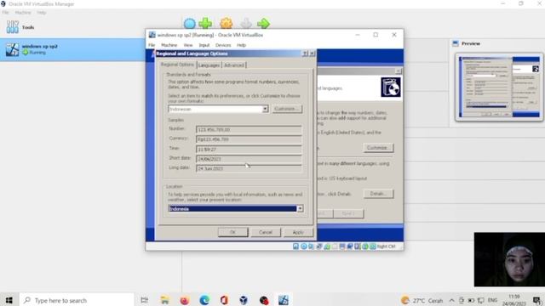Click Next button in background setup window
545x306 pixels.
point(348,213)
